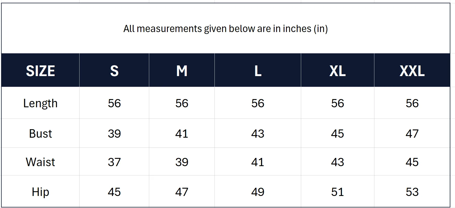The width and height of the screenshot is (455, 208).
Task: Click the Hip value for size S
Action: point(114,192)
